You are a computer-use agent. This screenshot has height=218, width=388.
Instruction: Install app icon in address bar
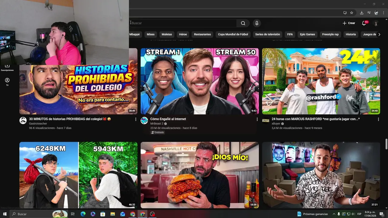tap(345, 13)
